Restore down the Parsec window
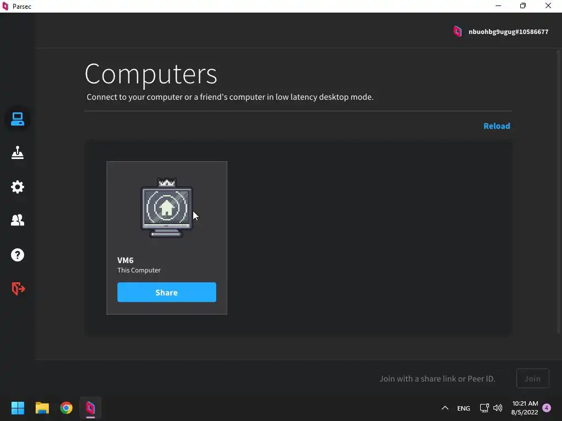Viewport: 562px width, 421px height. [523, 6]
